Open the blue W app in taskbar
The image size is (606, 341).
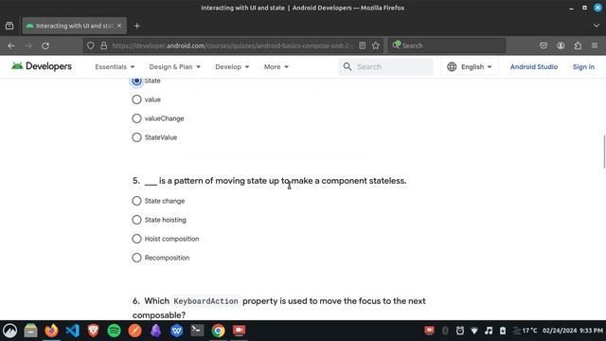177,331
